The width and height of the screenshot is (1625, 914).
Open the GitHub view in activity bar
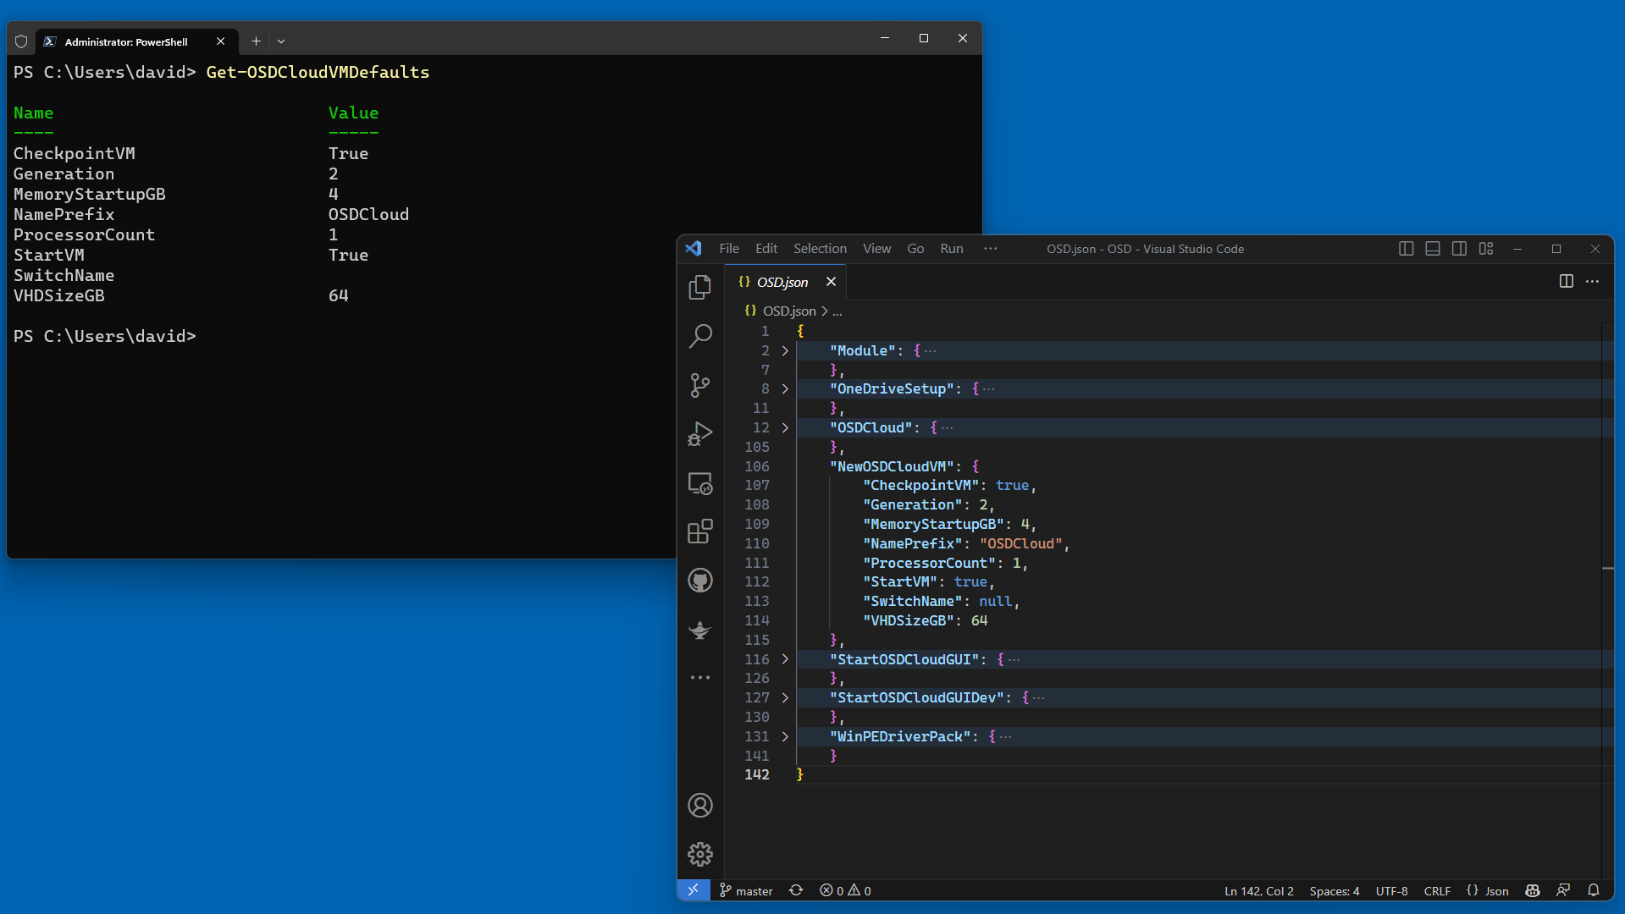tap(699, 581)
